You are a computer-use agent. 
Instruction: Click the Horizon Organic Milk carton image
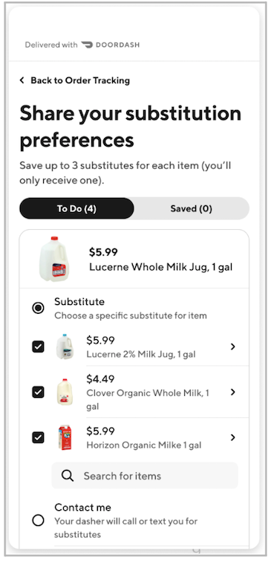click(65, 437)
